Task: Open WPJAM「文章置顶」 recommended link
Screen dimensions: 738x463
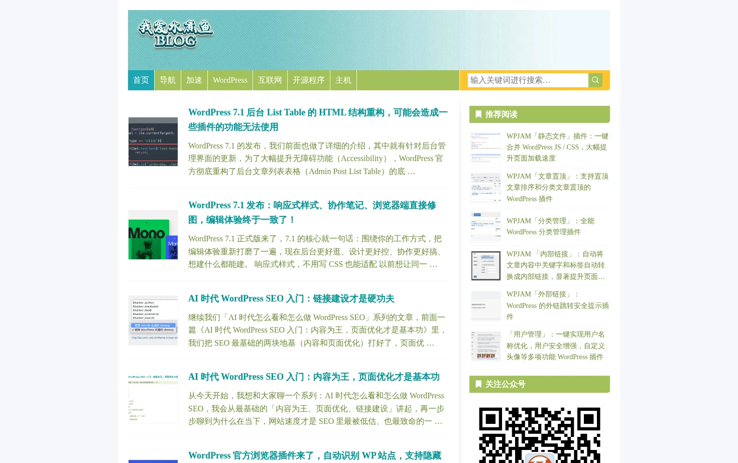Action: 557,188
